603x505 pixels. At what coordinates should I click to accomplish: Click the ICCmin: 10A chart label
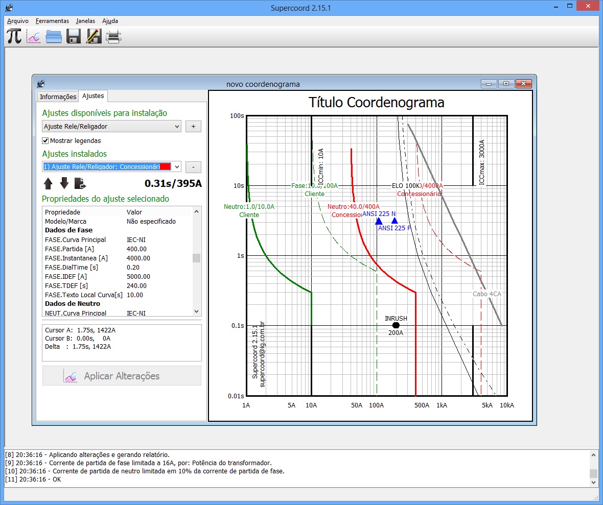[x=321, y=167]
